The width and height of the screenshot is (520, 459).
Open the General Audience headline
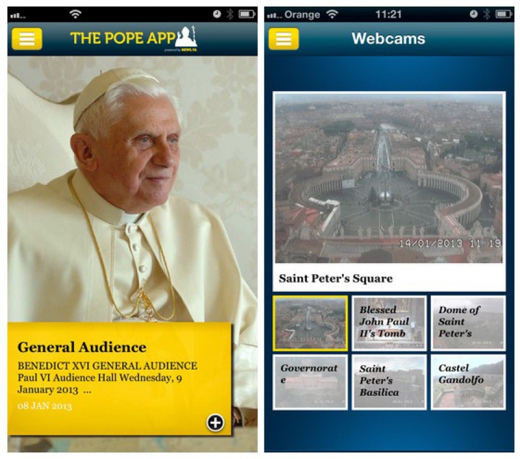(82, 347)
